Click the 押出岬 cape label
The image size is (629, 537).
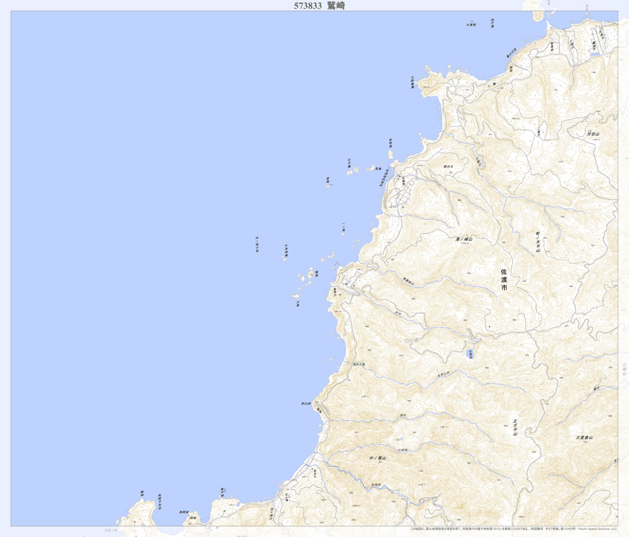click(305, 403)
